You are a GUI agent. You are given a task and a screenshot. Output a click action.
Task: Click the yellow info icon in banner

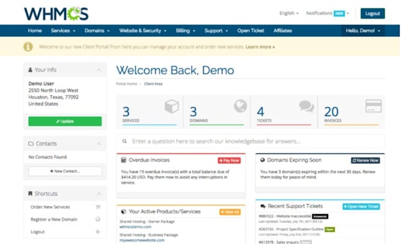(x=28, y=47)
